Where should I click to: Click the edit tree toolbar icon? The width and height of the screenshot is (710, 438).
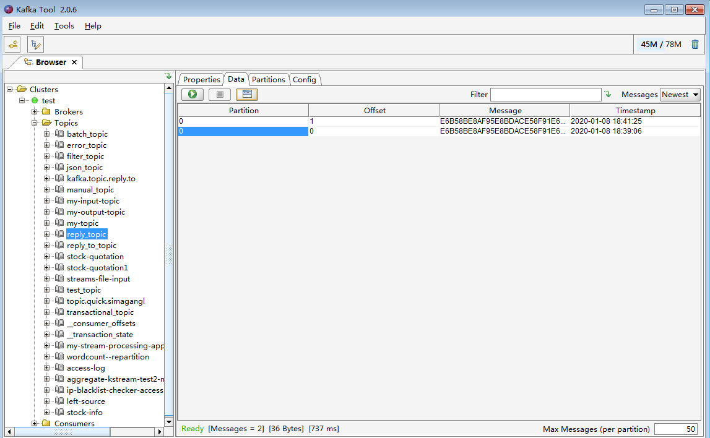click(35, 45)
